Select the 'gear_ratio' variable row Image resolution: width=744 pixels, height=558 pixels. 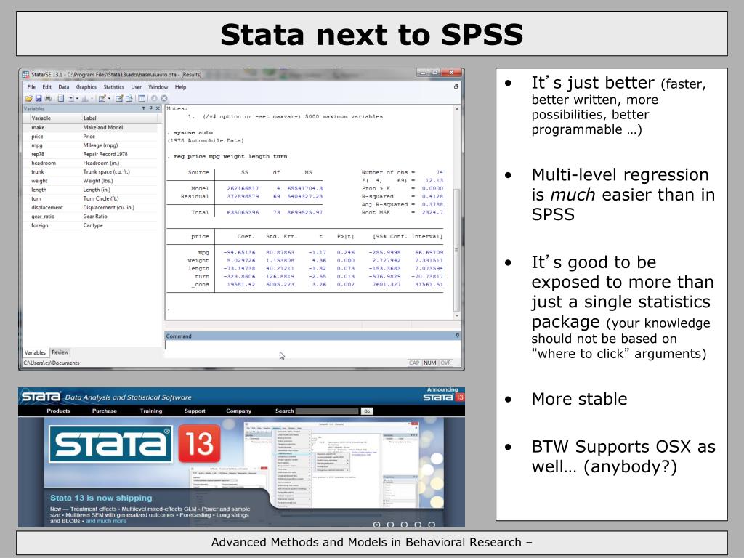(x=90, y=217)
